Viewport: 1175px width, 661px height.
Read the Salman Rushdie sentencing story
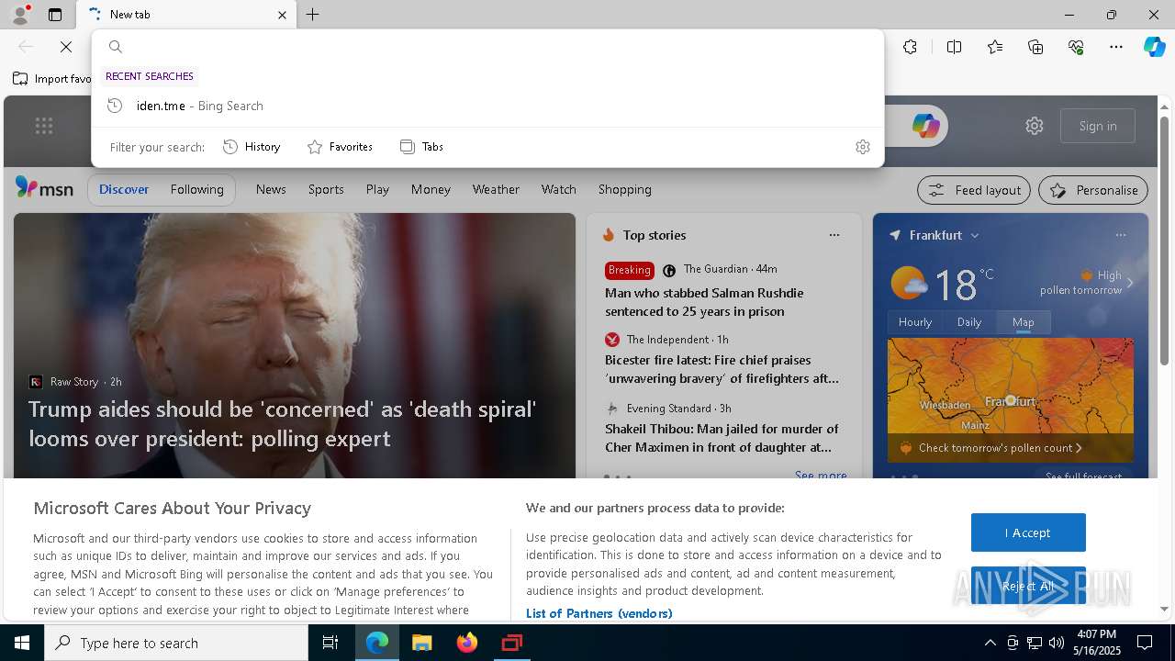[x=704, y=302]
